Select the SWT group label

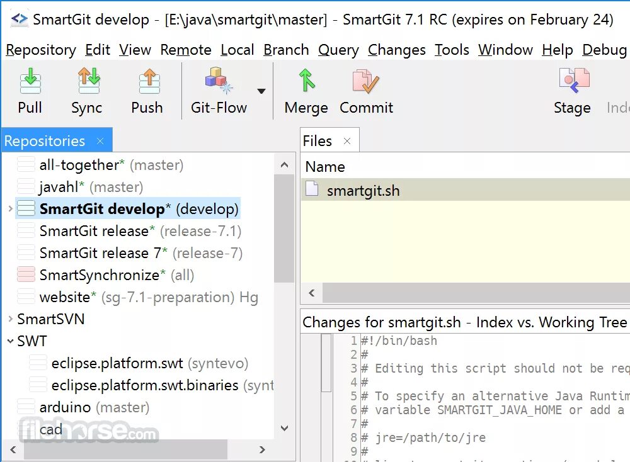click(x=32, y=341)
